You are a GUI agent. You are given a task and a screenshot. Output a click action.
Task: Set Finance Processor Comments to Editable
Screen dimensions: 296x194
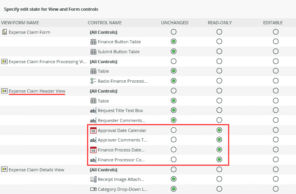pyautogui.click(x=276, y=160)
